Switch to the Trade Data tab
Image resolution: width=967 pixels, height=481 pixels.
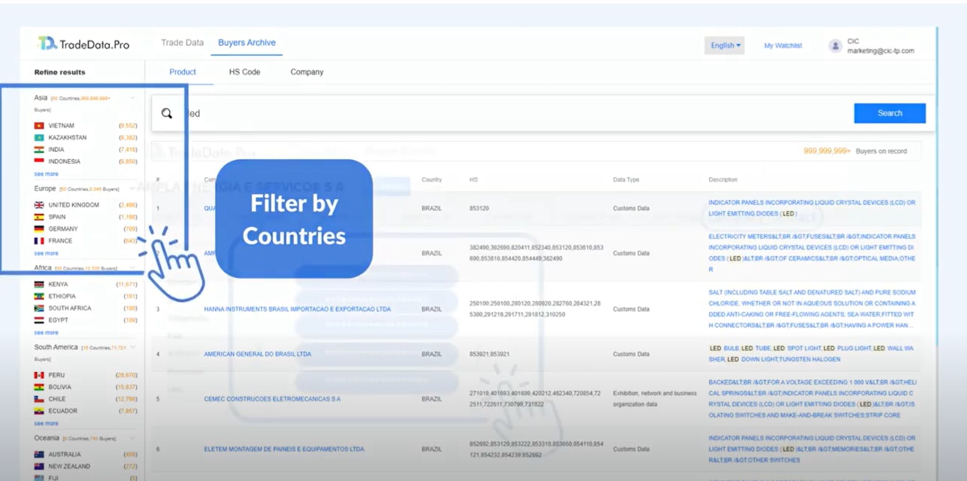pyautogui.click(x=182, y=42)
